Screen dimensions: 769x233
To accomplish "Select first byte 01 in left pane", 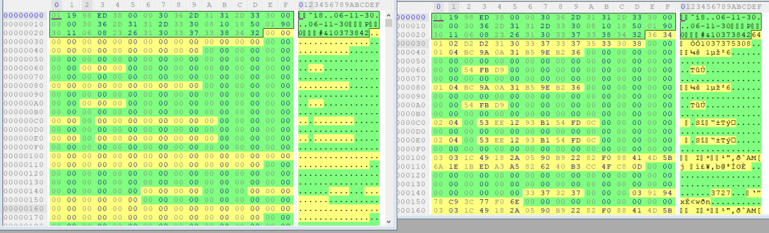I will click(x=56, y=15).
